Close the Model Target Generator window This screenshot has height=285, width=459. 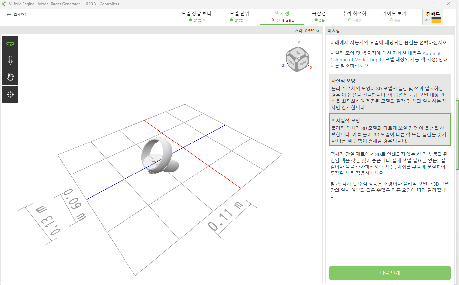tap(448, 4)
